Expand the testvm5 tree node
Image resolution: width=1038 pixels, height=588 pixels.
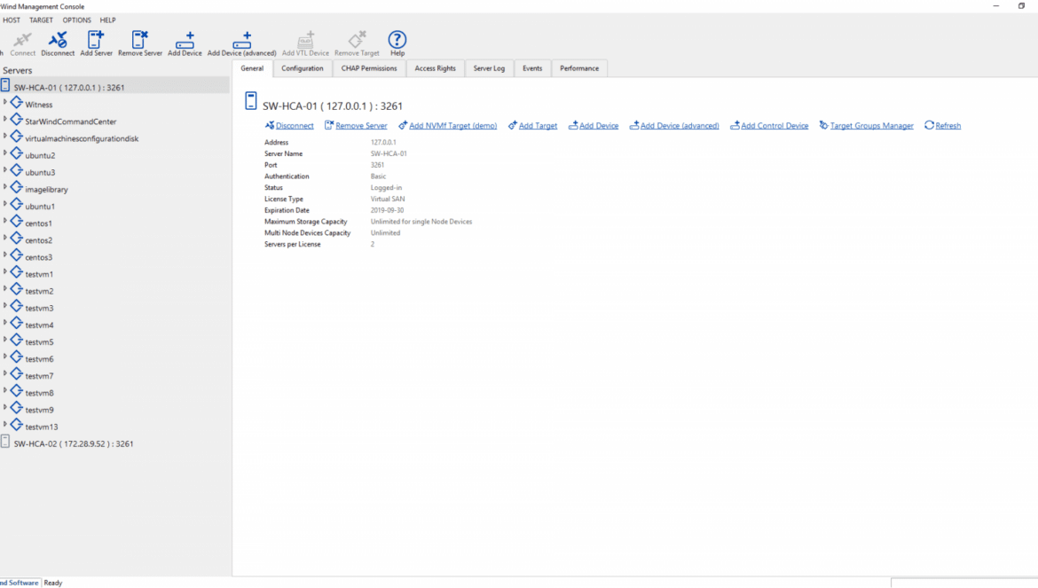tap(5, 340)
